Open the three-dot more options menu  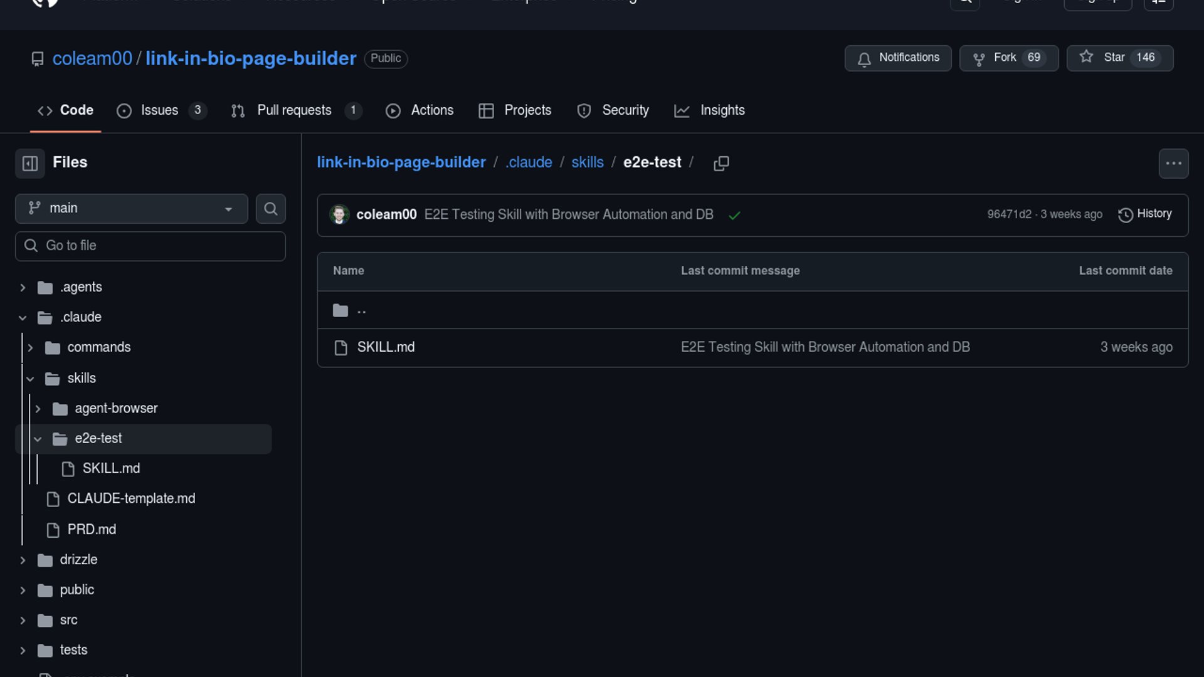coord(1173,164)
